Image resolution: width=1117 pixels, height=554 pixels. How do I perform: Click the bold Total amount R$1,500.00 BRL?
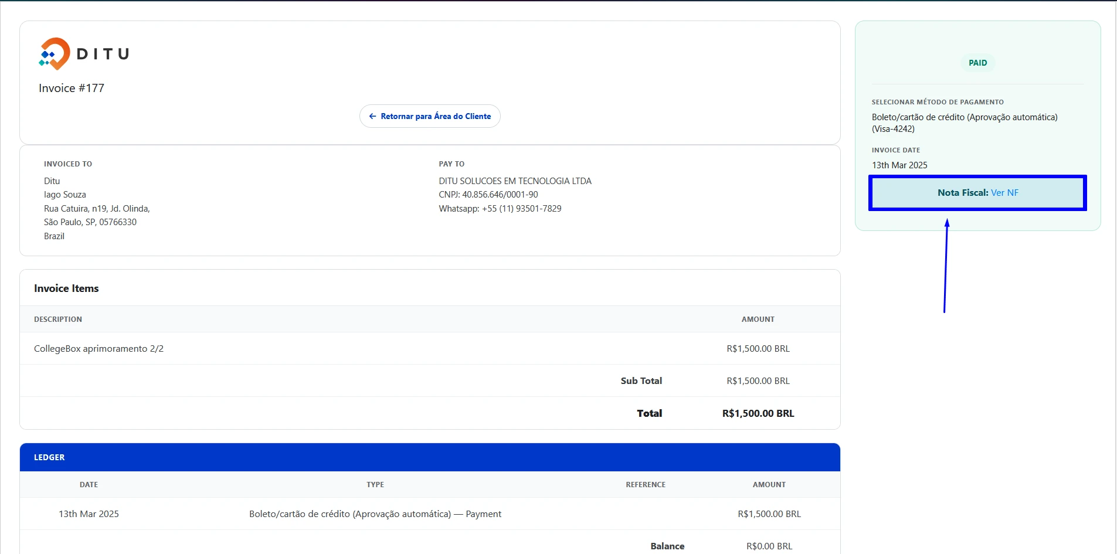coord(758,413)
